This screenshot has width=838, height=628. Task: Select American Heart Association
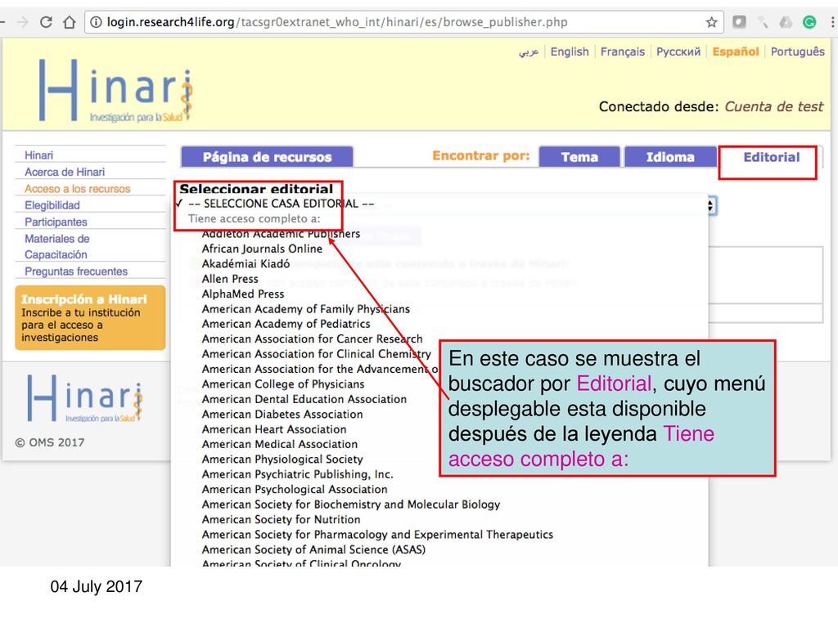tap(274, 429)
